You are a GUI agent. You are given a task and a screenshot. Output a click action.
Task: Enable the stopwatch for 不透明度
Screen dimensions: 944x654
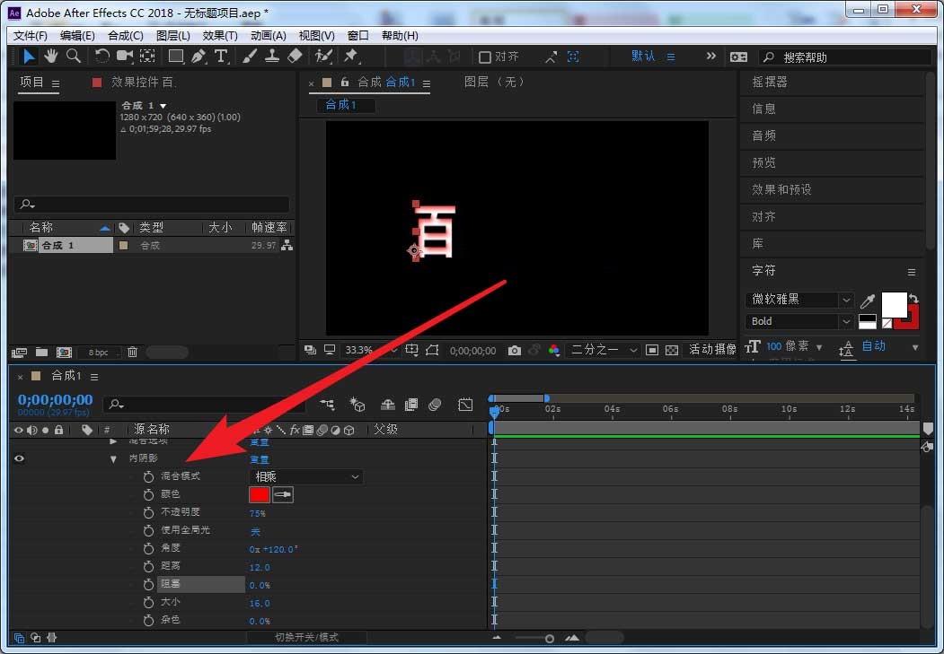point(148,512)
